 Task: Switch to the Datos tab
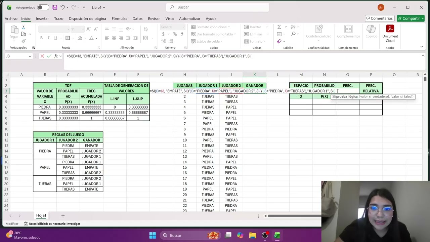point(137,18)
